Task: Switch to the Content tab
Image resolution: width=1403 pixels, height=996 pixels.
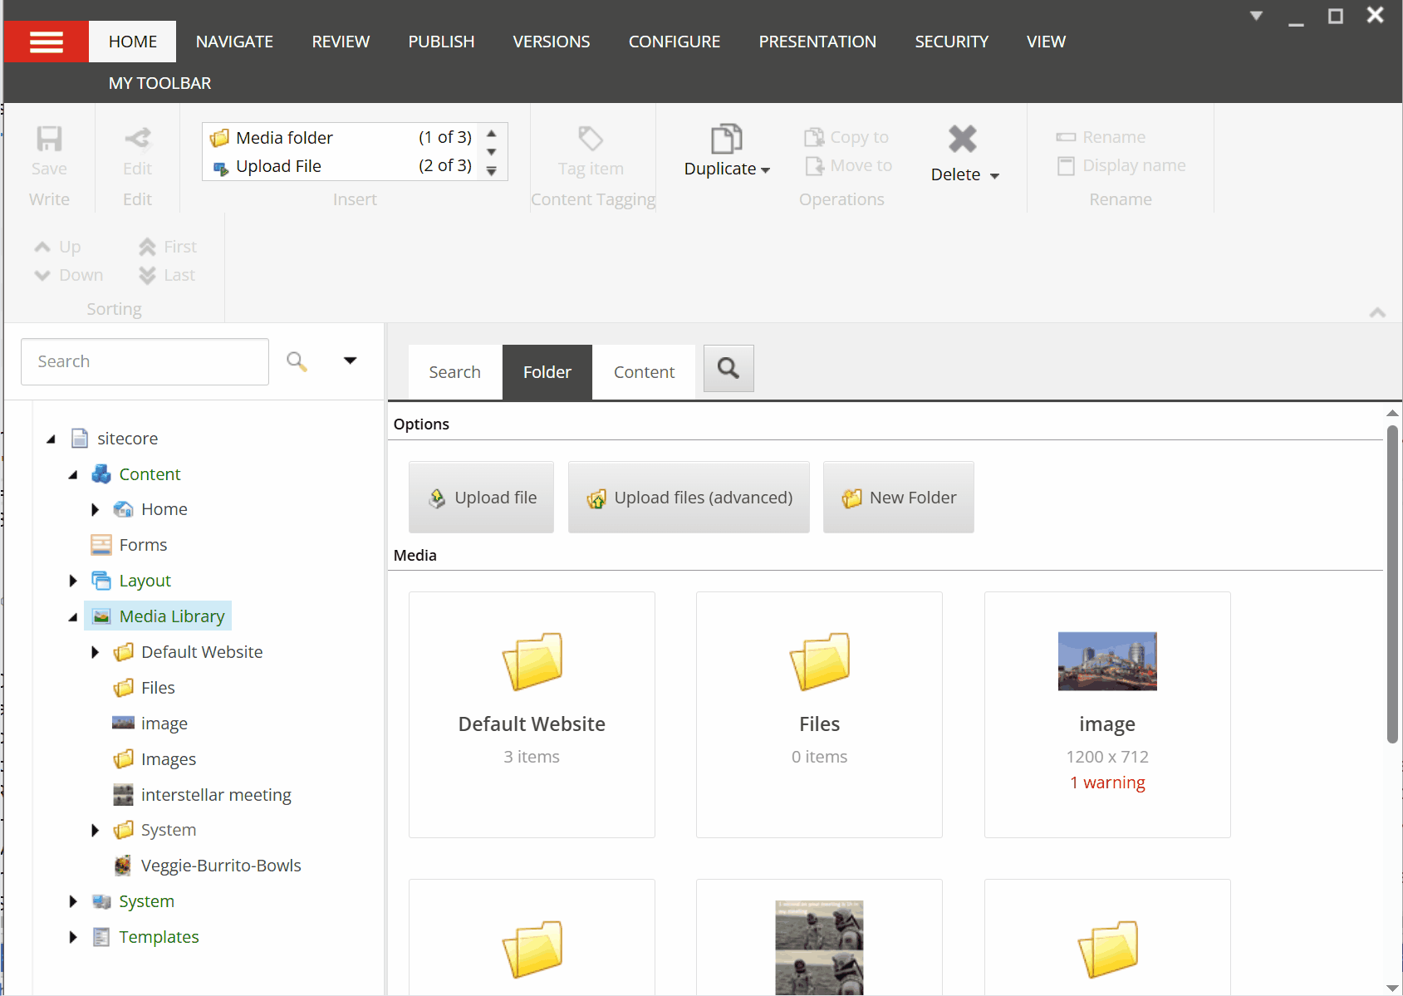Action: tap(644, 372)
